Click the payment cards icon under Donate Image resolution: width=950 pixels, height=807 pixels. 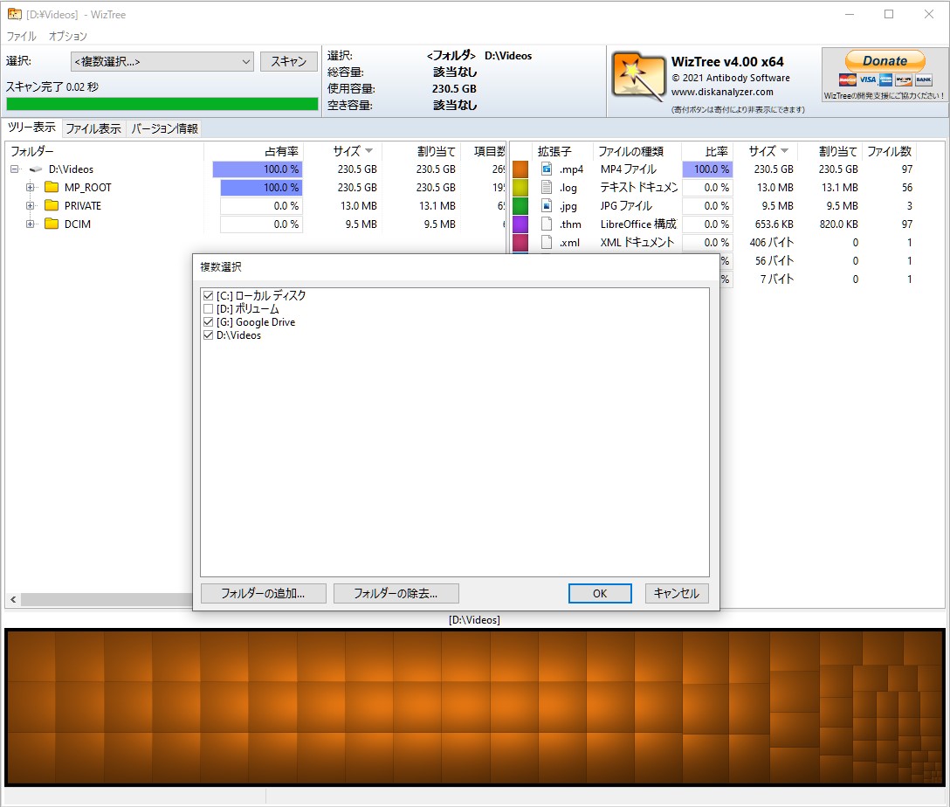click(x=885, y=80)
